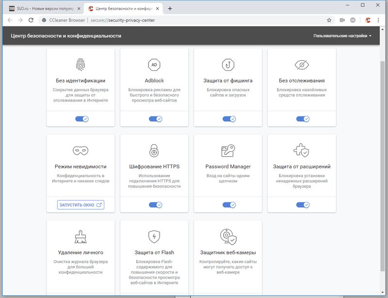Image resolution: width=388 pixels, height=298 pixels.
Task: Click the page header Центр безопасности и конфиденциальности
Action: (x=66, y=36)
